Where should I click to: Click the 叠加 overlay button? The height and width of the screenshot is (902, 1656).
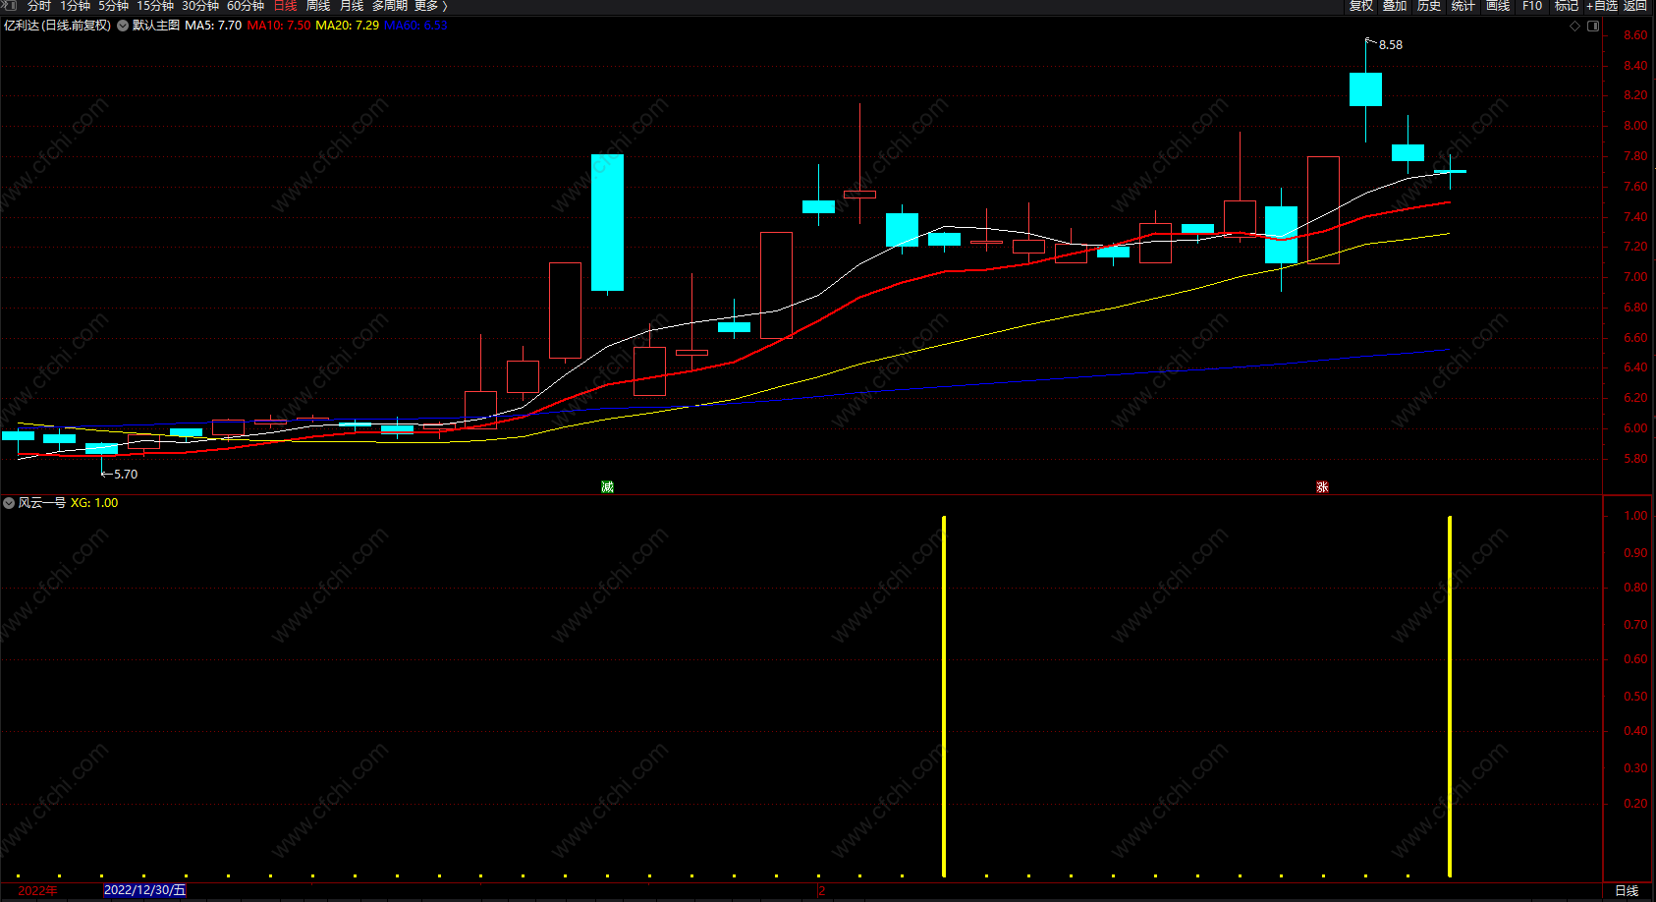pyautogui.click(x=1395, y=6)
